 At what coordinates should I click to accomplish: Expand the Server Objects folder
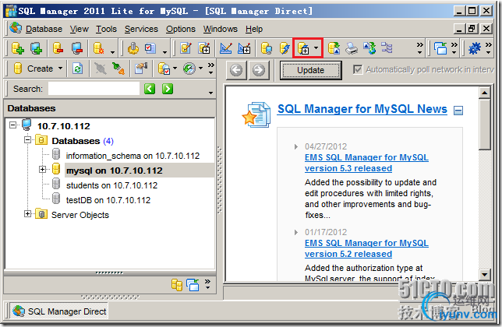point(28,214)
